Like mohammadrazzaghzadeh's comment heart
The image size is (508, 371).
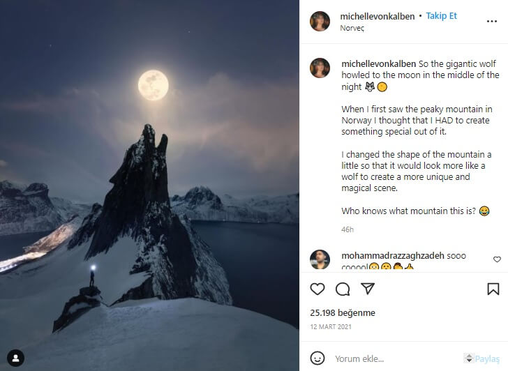coord(497,259)
